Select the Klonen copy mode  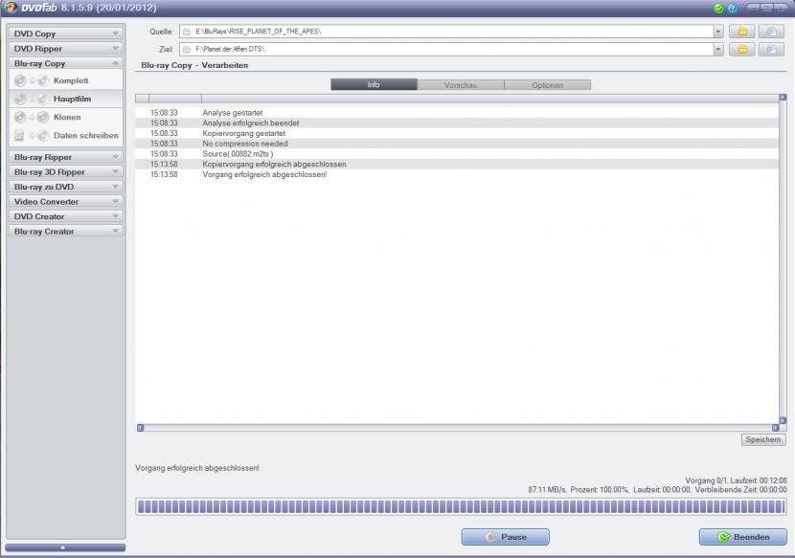67,117
